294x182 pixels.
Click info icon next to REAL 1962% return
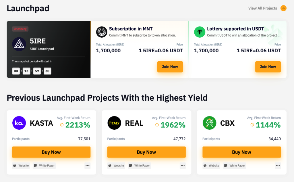pyautogui.click(x=157, y=125)
